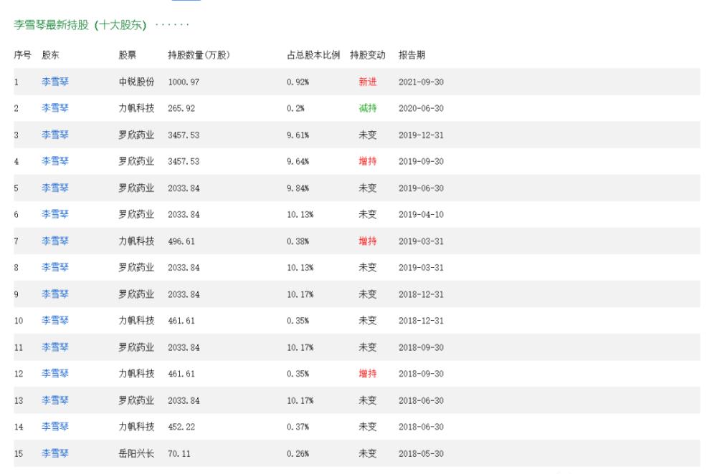
Task: Select the 9.61% ratio cell
Action: pyautogui.click(x=298, y=135)
